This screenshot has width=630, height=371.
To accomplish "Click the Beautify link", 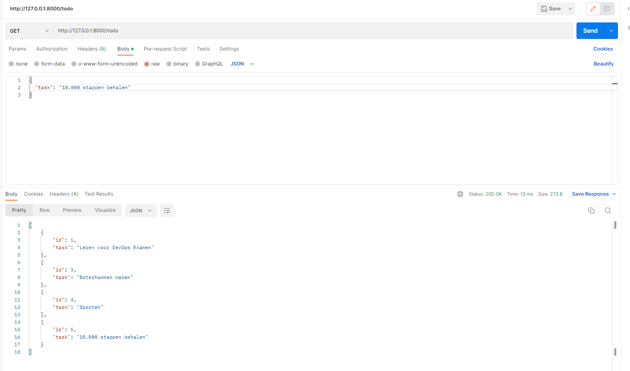I will click(603, 63).
